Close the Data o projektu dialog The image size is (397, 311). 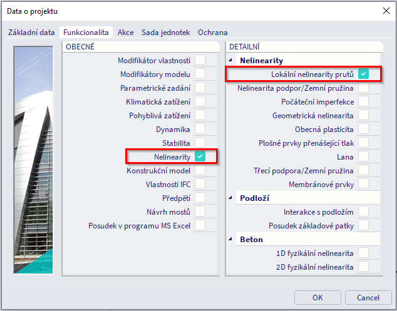click(x=384, y=10)
